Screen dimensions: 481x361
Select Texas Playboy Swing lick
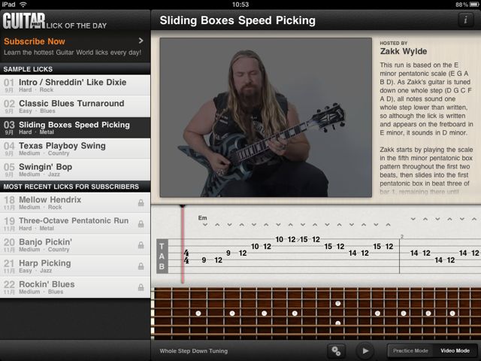click(75, 149)
